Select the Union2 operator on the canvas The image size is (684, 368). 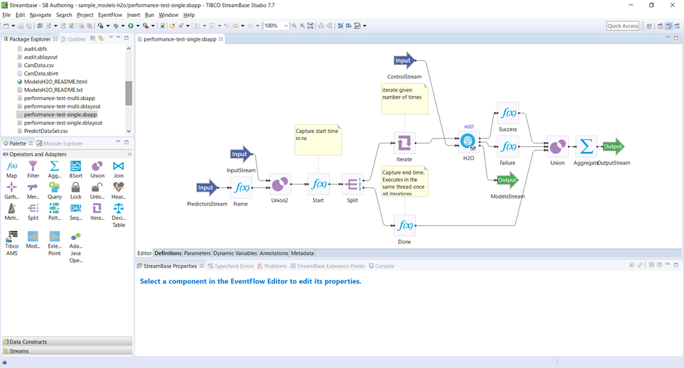pos(279,185)
